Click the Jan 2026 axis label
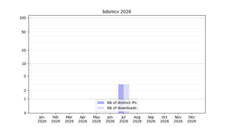This screenshot has height=127, width=228. click(x=42, y=119)
